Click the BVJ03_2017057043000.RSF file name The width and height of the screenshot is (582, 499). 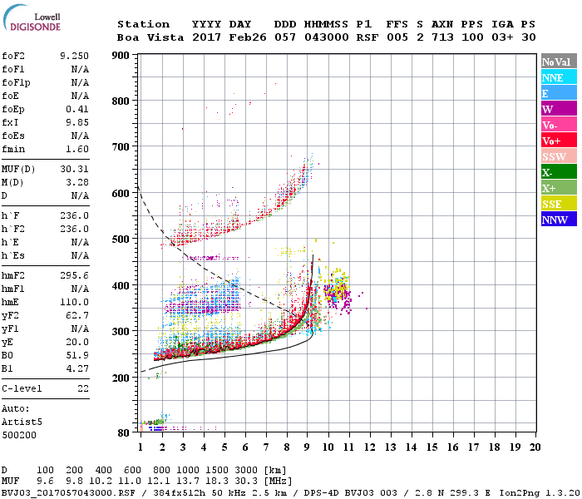pos(68,493)
